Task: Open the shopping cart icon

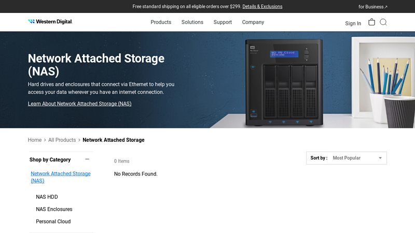Action: pyautogui.click(x=371, y=22)
